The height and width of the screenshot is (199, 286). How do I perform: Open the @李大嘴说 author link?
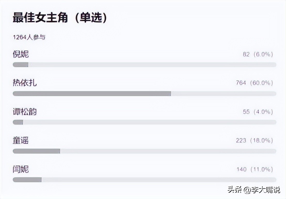(262, 190)
